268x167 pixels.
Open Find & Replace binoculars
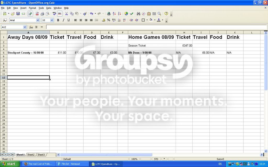[x=138, y=14]
